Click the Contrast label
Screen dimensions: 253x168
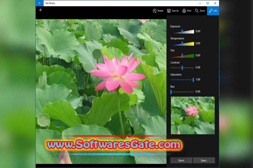coord(175,63)
